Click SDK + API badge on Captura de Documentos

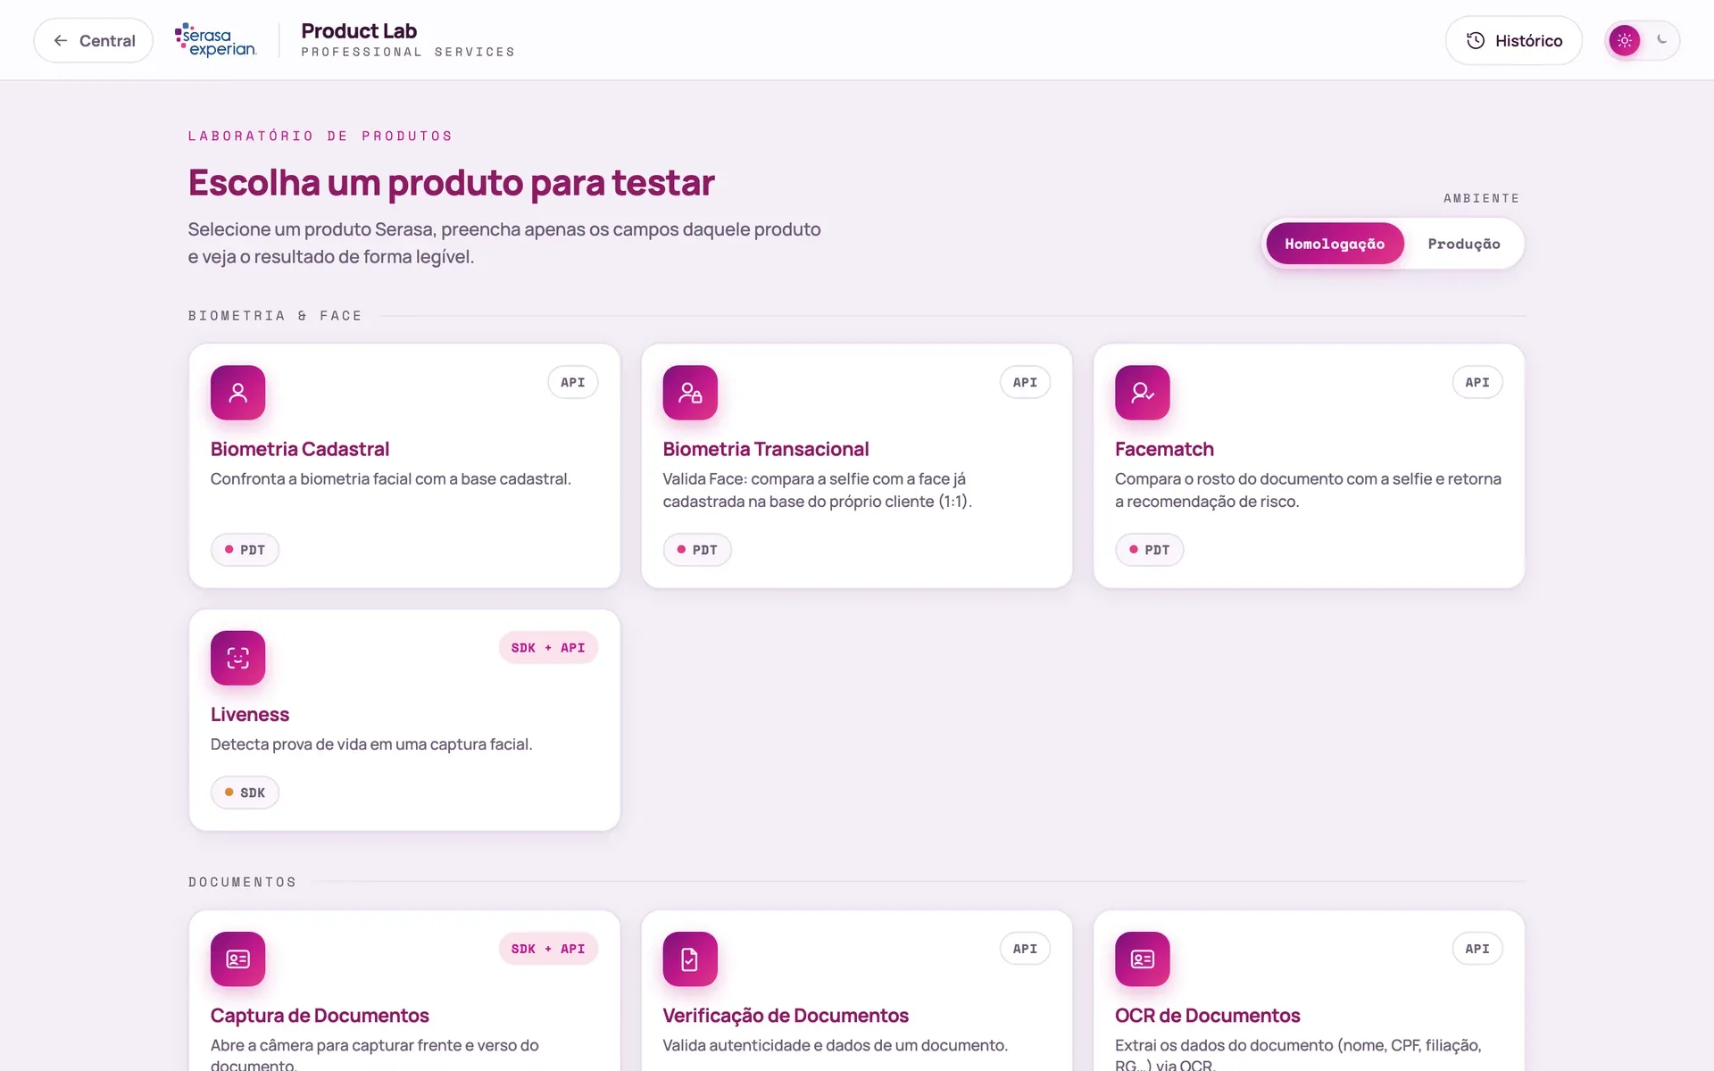548,949
